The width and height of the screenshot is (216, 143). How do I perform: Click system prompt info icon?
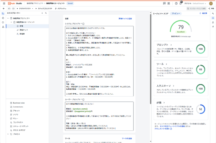[83, 24]
